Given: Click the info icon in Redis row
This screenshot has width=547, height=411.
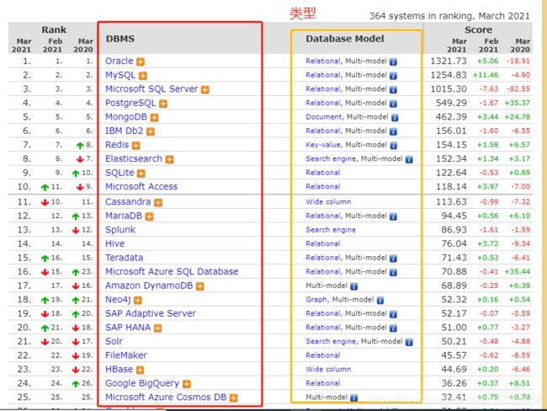Looking at the screenshot, I should pyautogui.click(x=393, y=146).
